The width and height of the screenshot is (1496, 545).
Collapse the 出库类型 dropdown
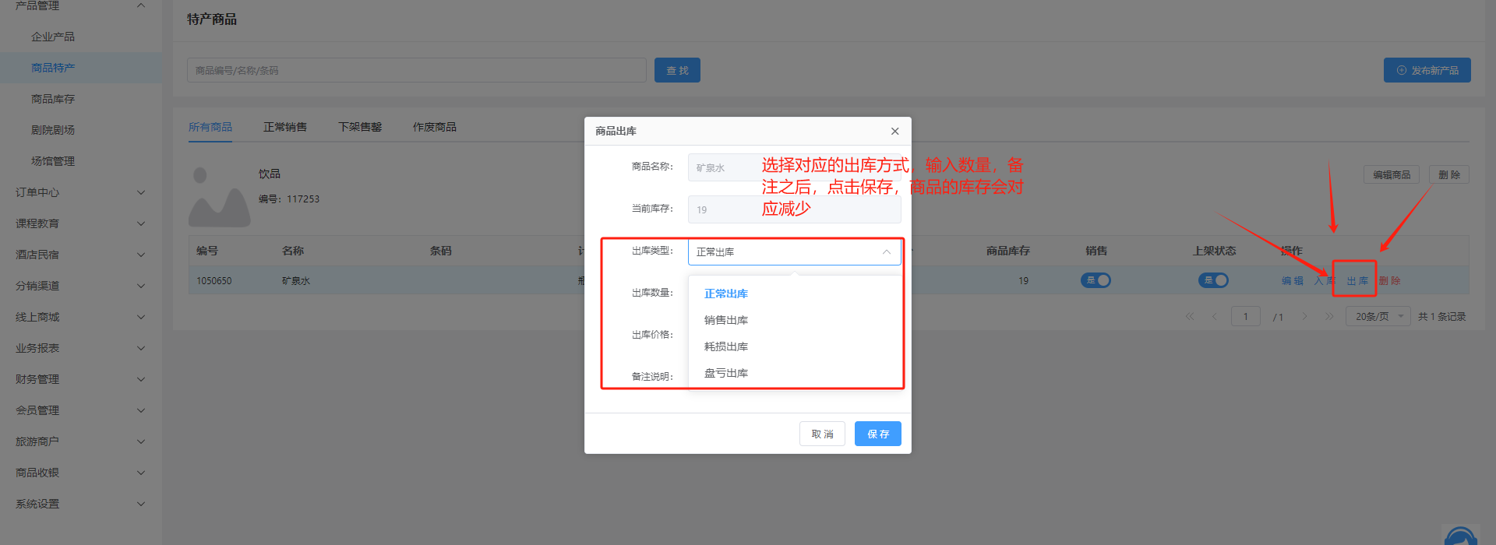pyautogui.click(x=886, y=252)
